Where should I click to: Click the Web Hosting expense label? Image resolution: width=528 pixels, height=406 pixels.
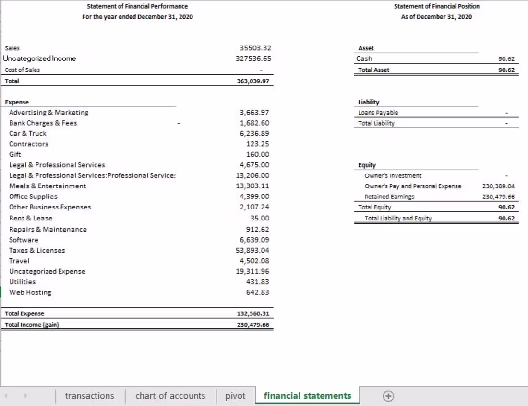30,292
